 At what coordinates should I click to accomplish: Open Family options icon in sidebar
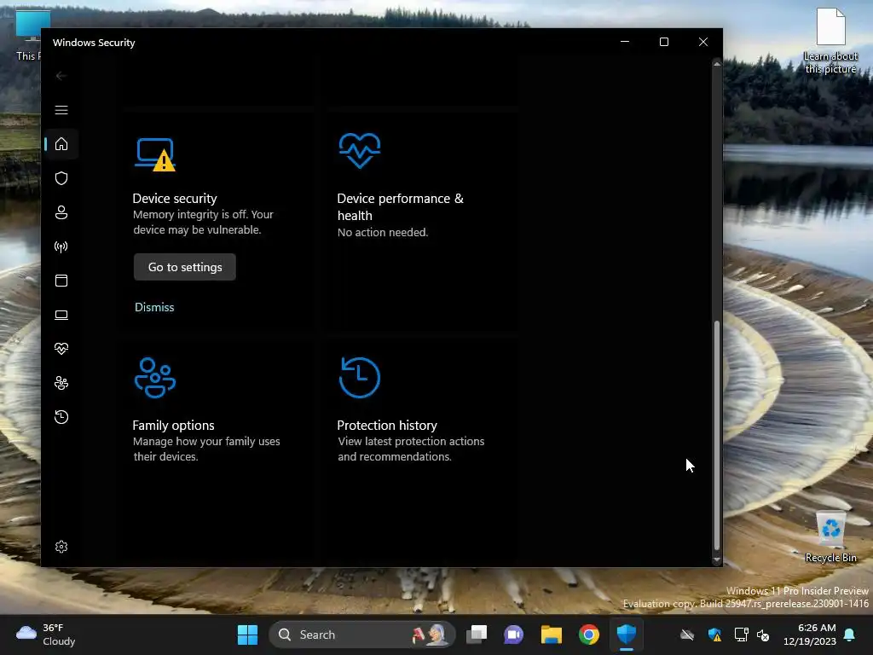61,383
